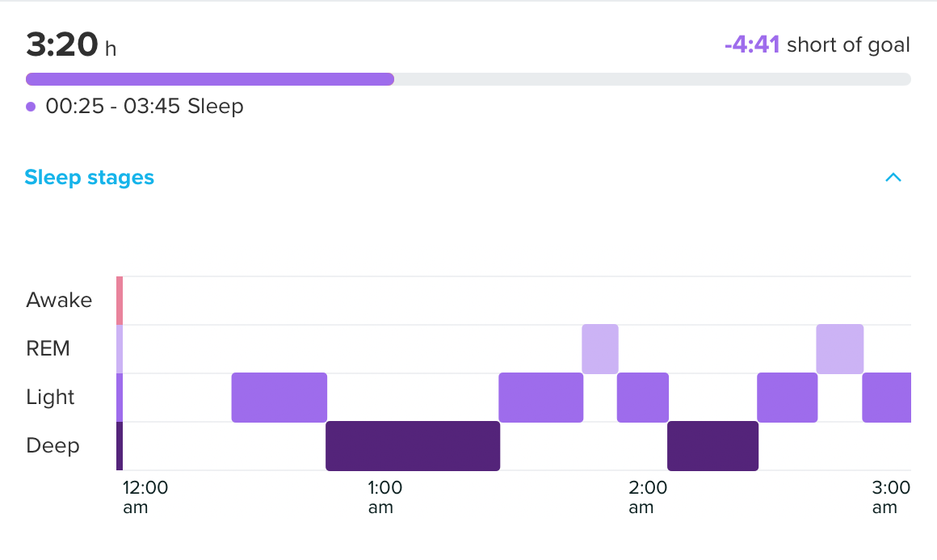Click the pink Awake color bar
The height and width of the screenshot is (560, 937).
tap(120, 301)
